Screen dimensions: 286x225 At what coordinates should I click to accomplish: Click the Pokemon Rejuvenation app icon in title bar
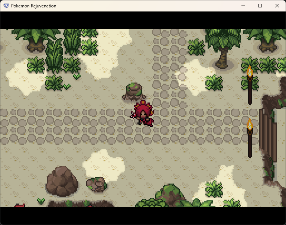[x=6, y=6]
